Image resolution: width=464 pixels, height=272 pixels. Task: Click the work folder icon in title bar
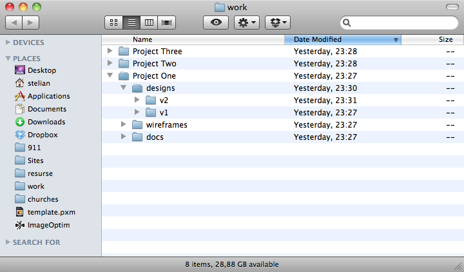[x=219, y=7]
